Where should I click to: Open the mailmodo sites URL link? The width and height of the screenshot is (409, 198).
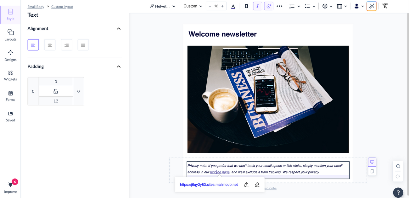[209, 185]
